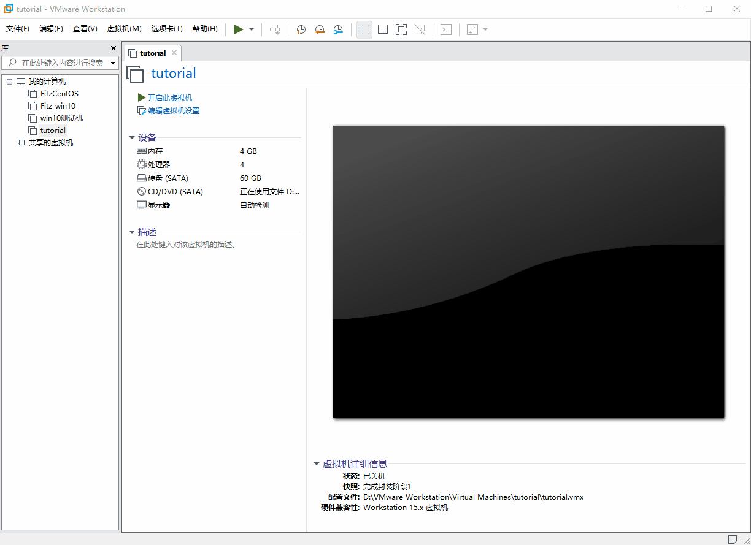751x545 pixels.
Task: Toggle the library sidebar view icon
Action: [x=364, y=29]
